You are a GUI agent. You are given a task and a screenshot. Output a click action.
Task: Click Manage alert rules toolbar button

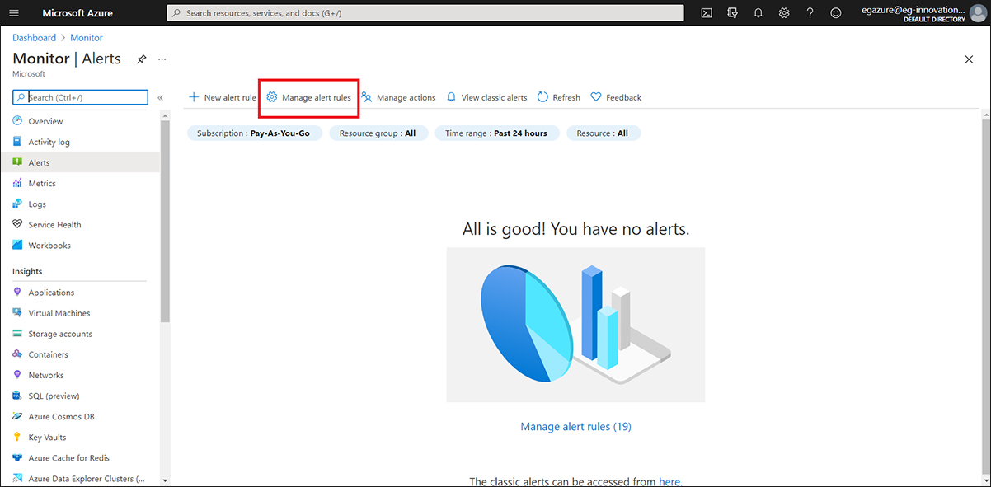309,97
